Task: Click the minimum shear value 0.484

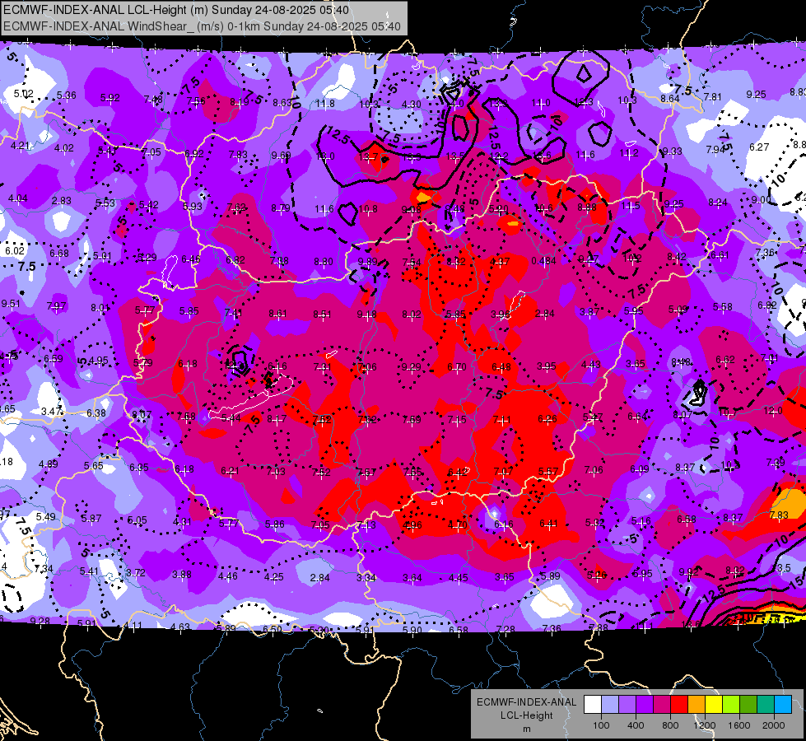Action: tap(543, 261)
